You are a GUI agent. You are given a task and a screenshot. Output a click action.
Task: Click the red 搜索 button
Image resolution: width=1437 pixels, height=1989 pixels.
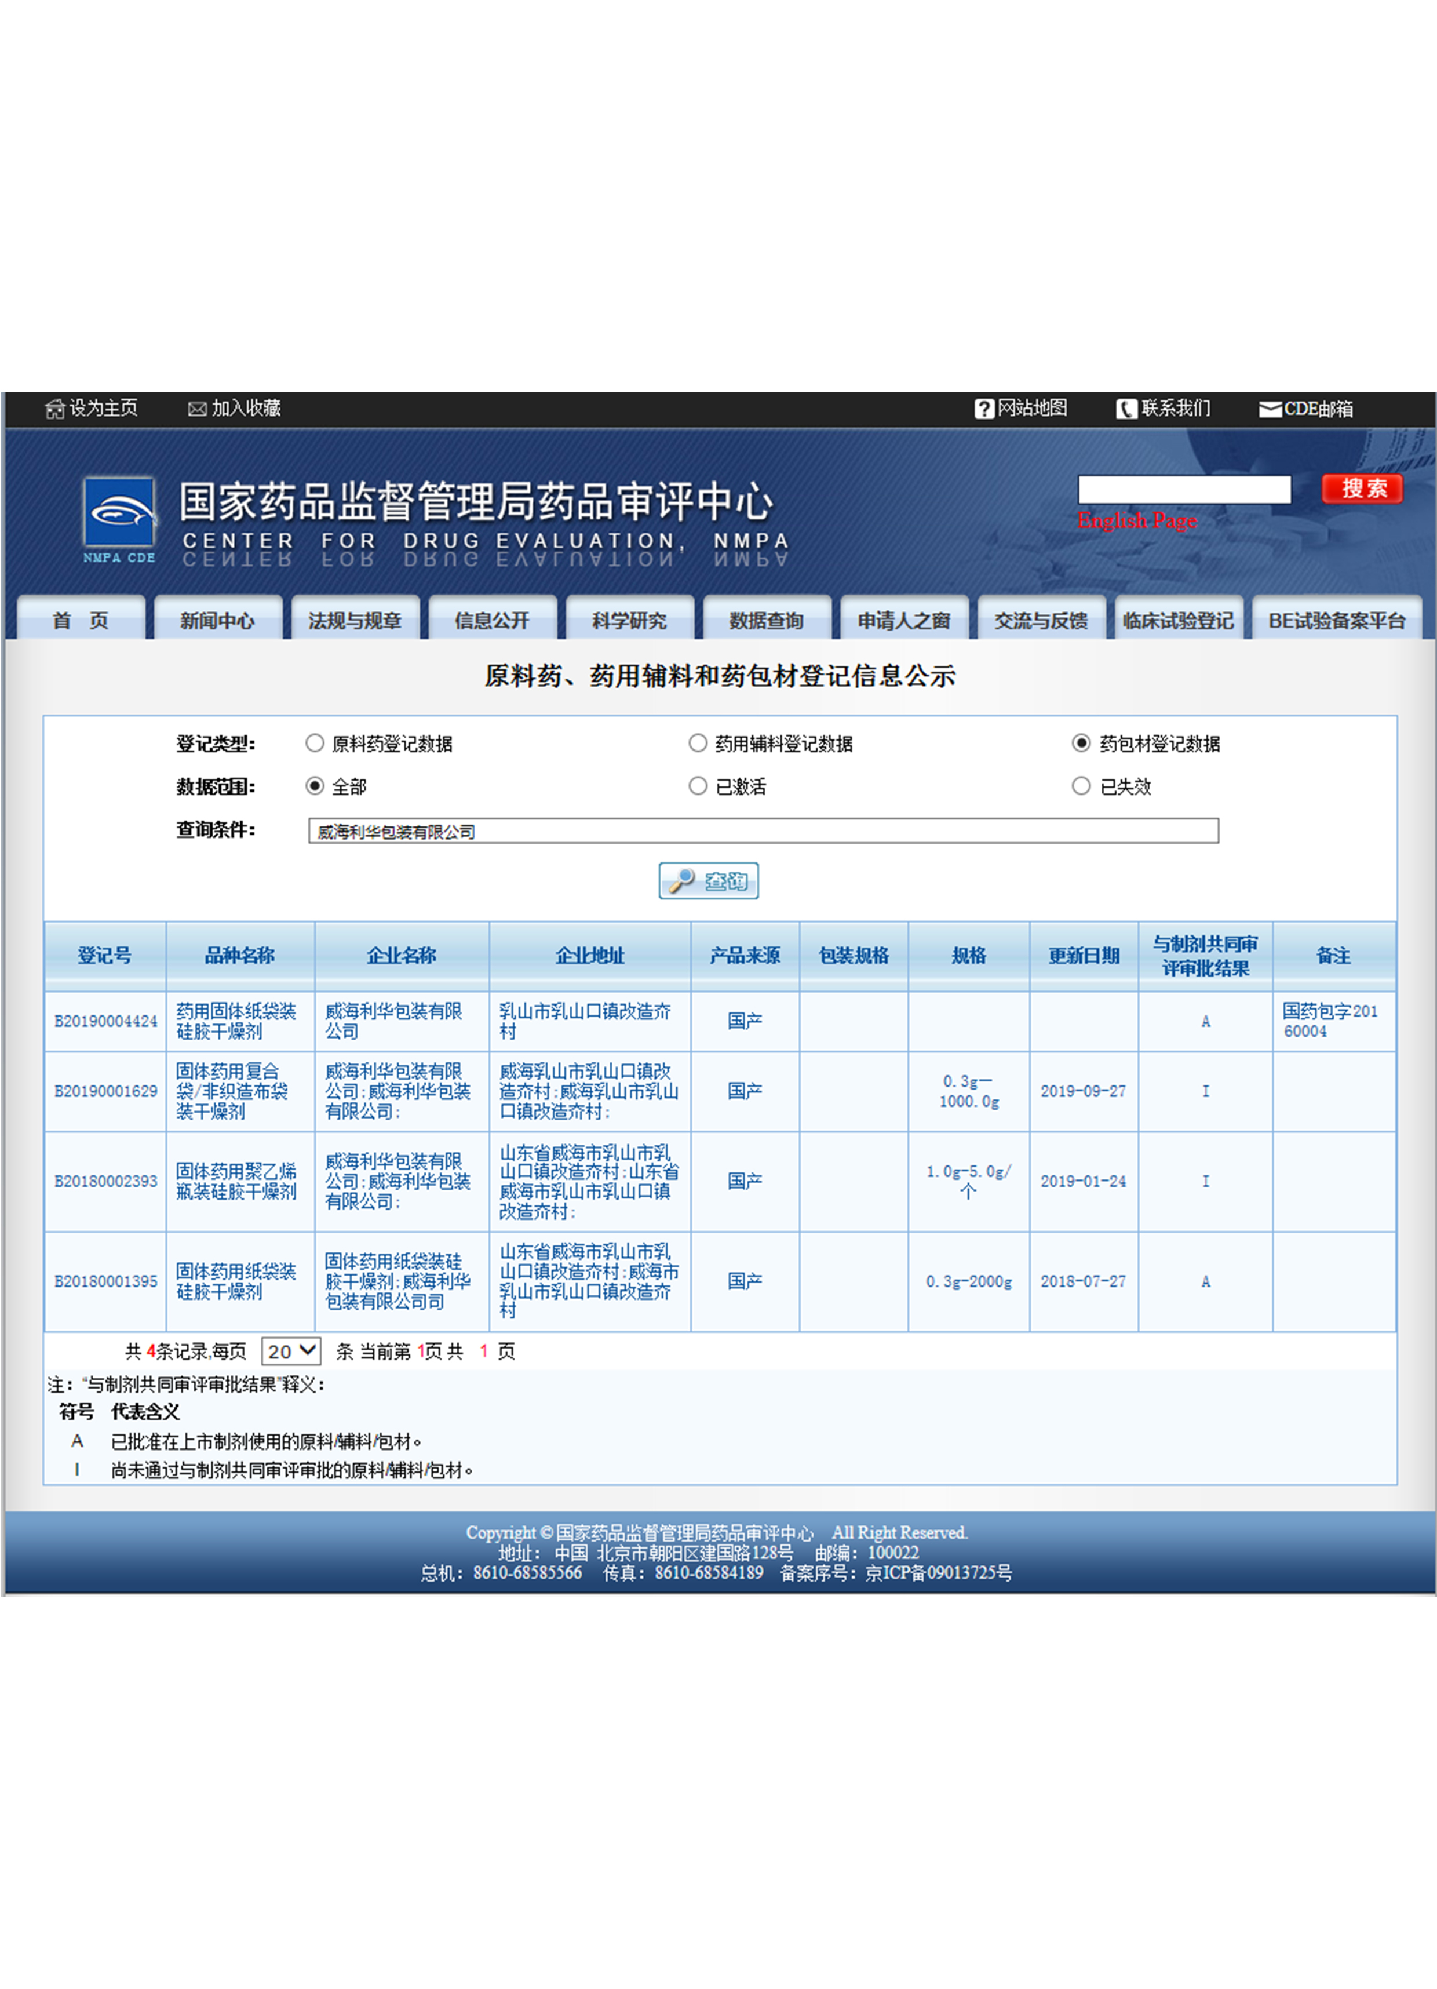point(1362,489)
